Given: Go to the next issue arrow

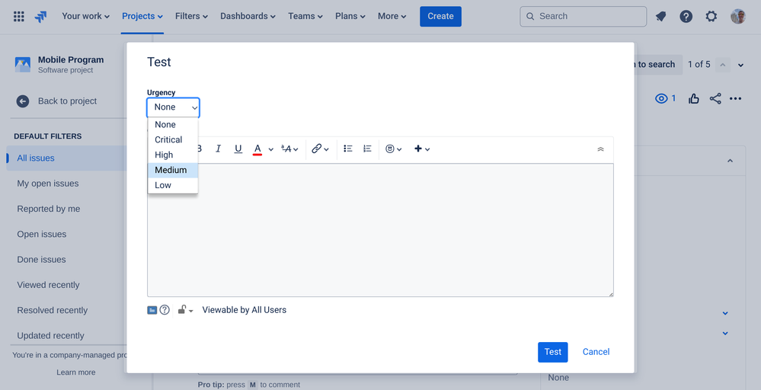Looking at the screenshot, I should (740, 65).
